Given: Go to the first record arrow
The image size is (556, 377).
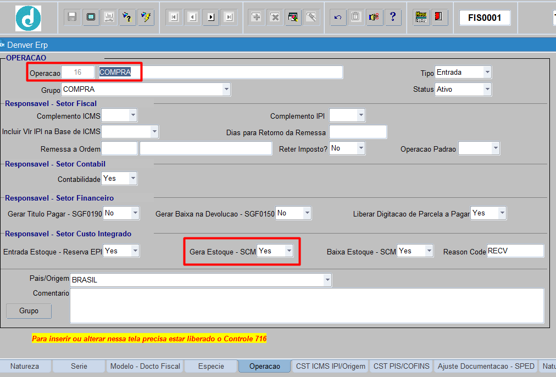Looking at the screenshot, I should tap(174, 17).
